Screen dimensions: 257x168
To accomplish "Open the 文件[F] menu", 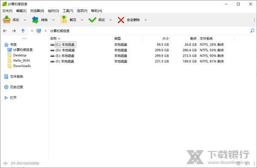I will 7,11.
